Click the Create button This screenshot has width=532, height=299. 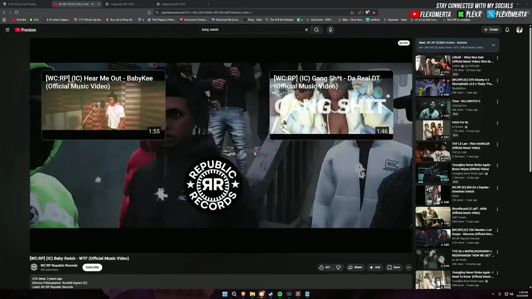pos(491,30)
